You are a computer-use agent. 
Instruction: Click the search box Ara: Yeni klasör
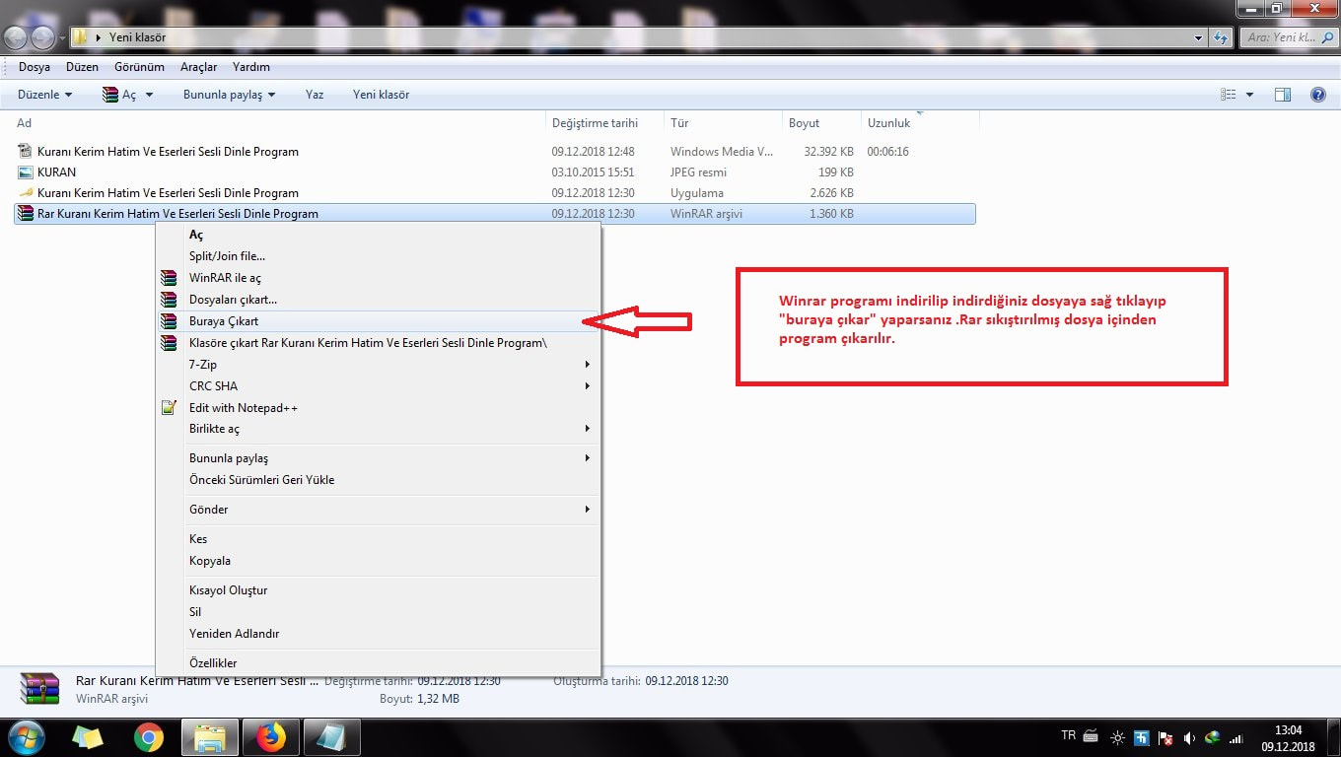(x=1282, y=37)
